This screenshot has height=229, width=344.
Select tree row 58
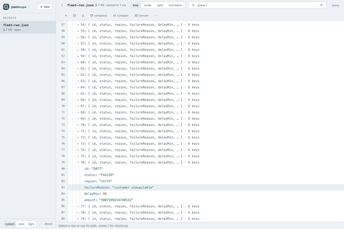pyautogui.click(x=206, y=31)
